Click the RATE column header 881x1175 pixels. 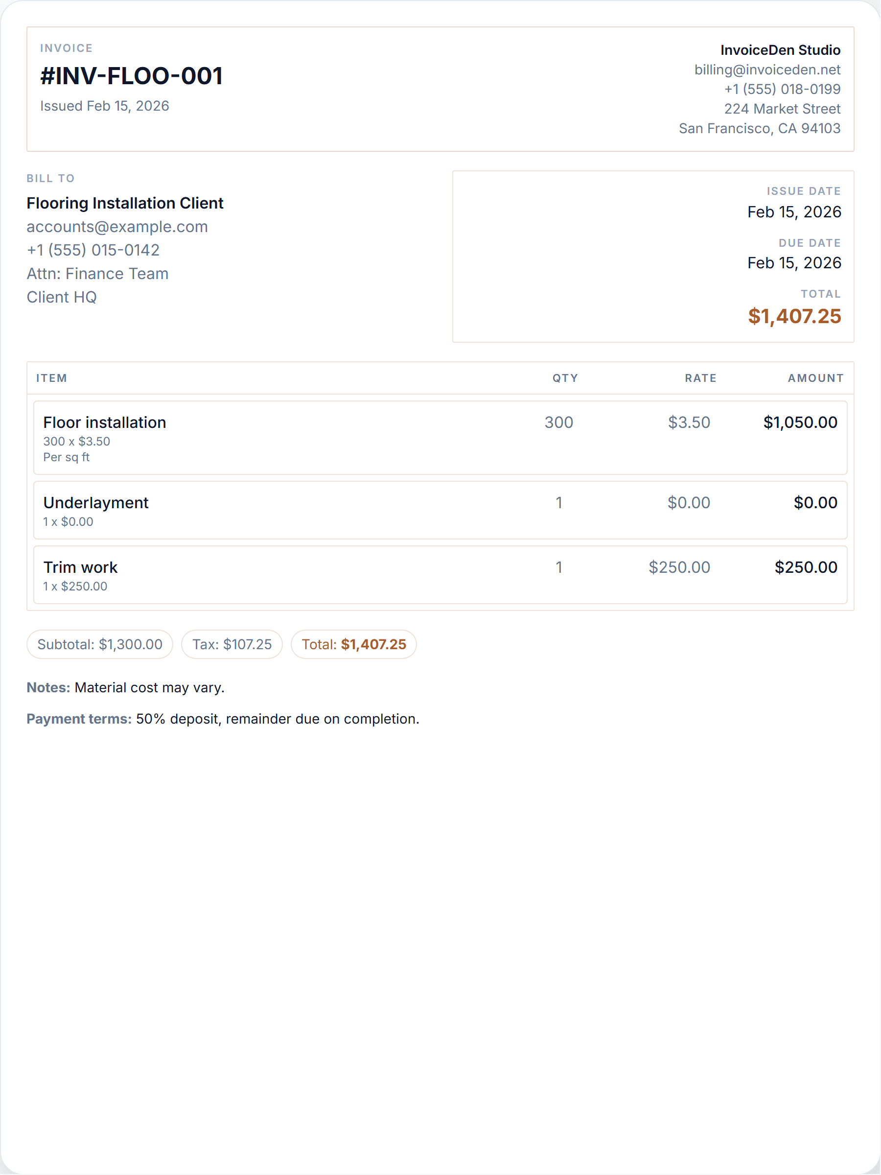[x=700, y=378]
